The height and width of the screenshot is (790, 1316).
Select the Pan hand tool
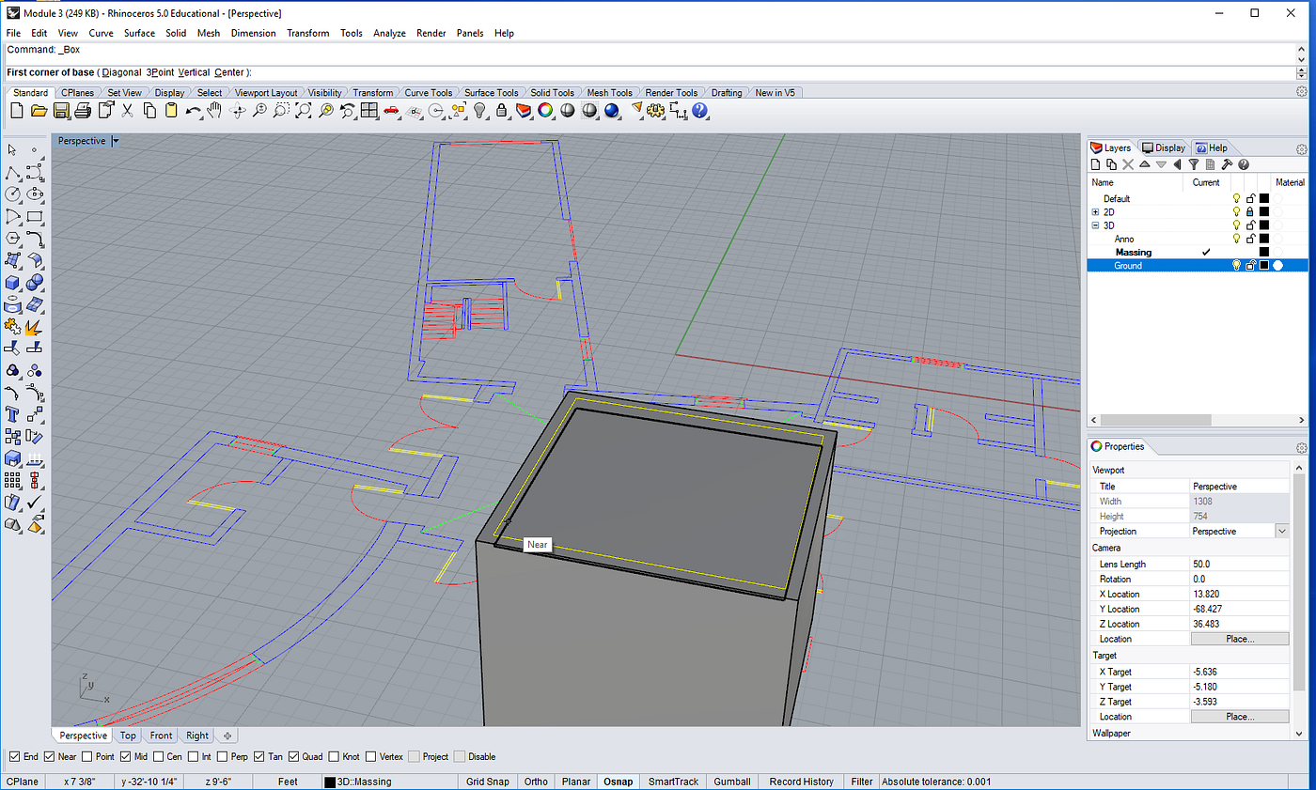[x=214, y=111]
